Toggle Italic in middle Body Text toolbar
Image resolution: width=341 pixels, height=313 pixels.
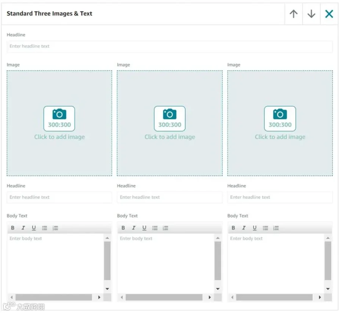click(133, 228)
